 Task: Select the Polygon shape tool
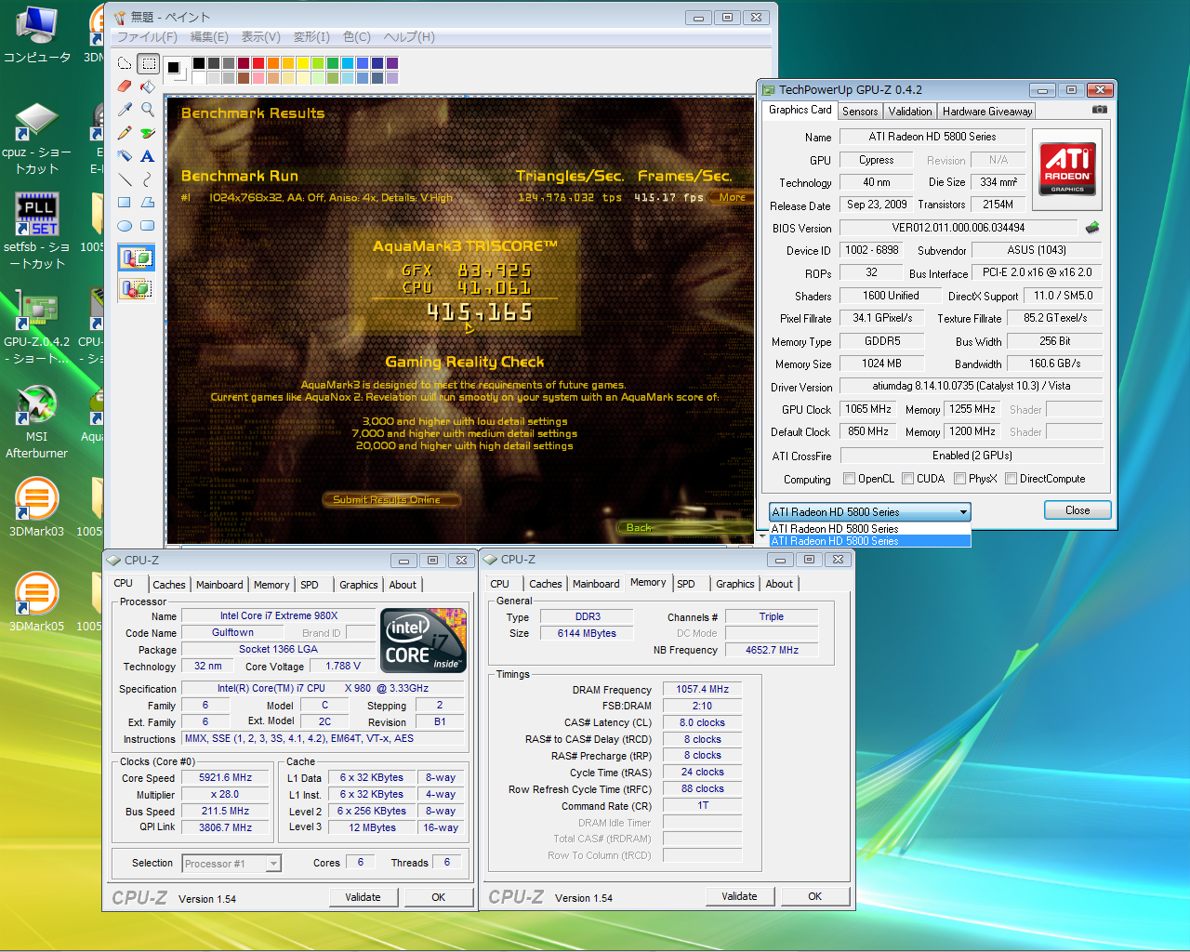coord(148,203)
